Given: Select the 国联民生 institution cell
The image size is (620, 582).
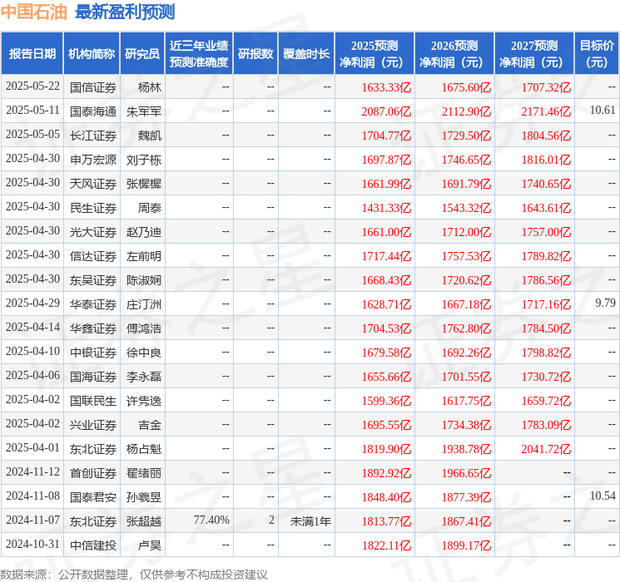Looking at the screenshot, I should [93, 401].
